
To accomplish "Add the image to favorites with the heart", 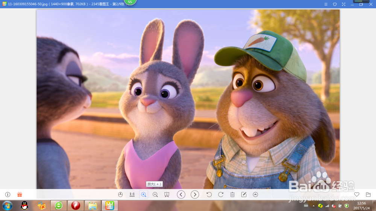I will 357,194.
